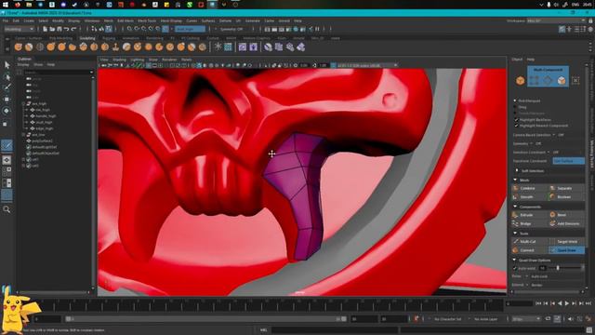Pick the Move tool in toolbox
Screen dimensions: 595x335
tap(7, 100)
